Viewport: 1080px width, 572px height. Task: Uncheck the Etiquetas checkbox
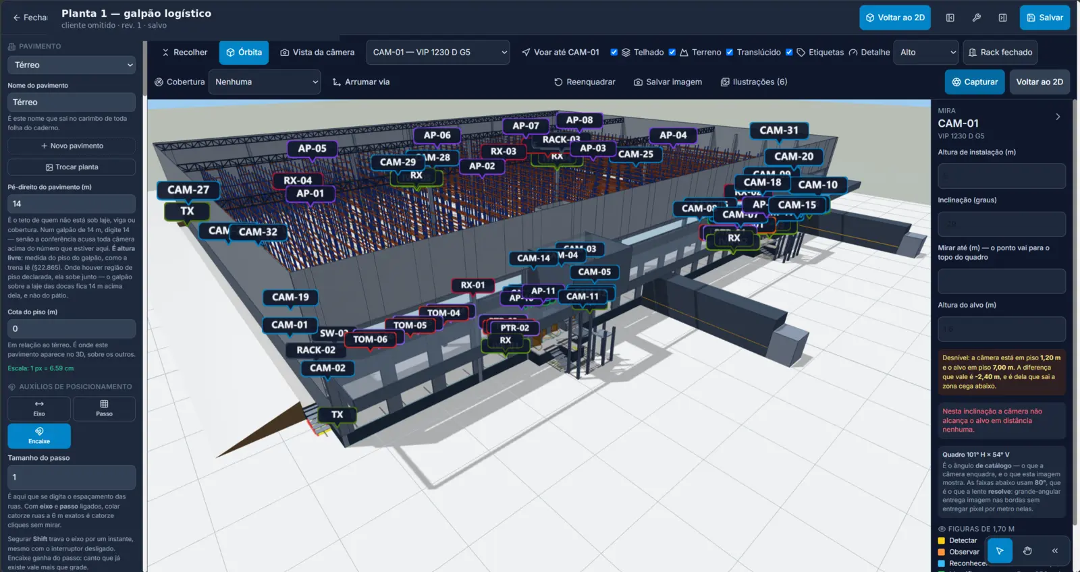pos(789,52)
